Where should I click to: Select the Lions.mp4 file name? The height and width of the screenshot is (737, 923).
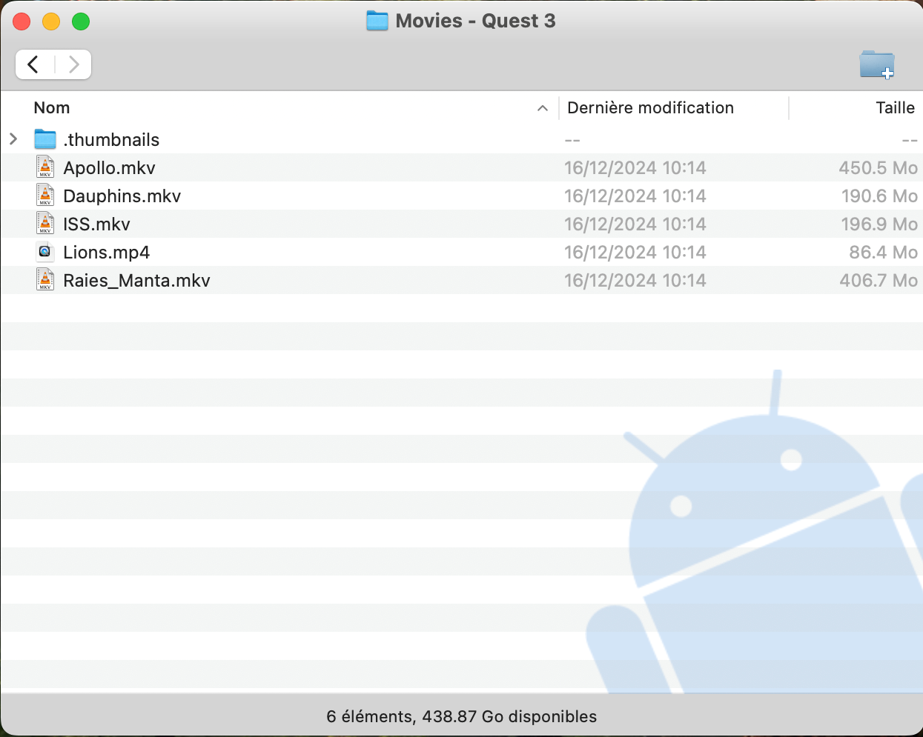click(107, 253)
